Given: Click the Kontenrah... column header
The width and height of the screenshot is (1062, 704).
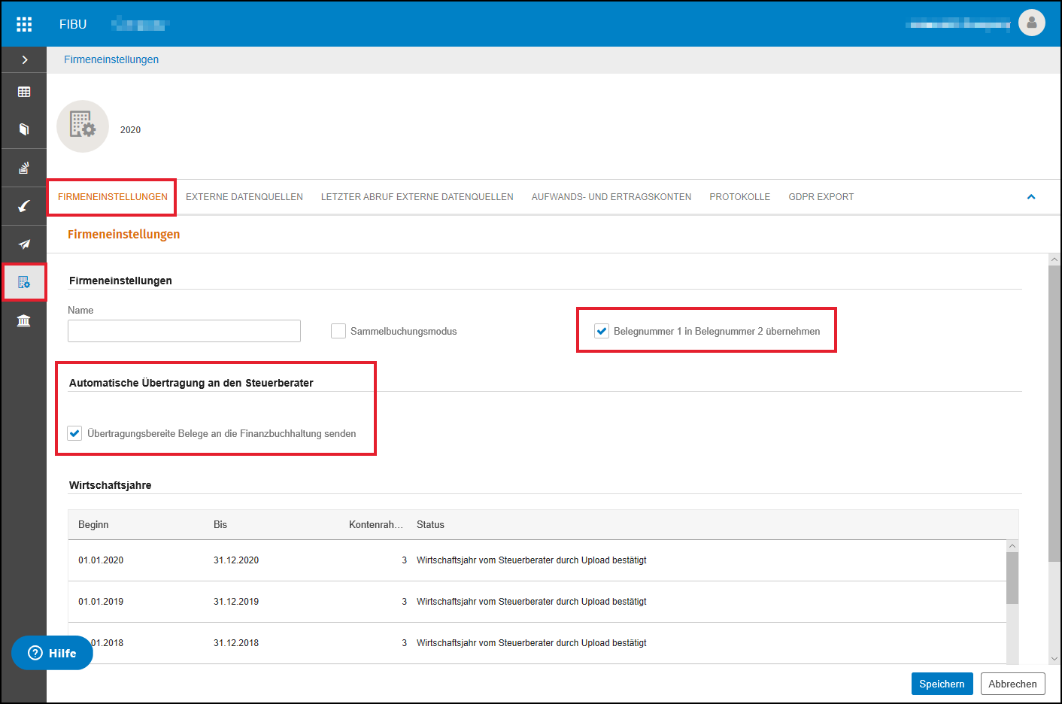Looking at the screenshot, I should click(375, 524).
